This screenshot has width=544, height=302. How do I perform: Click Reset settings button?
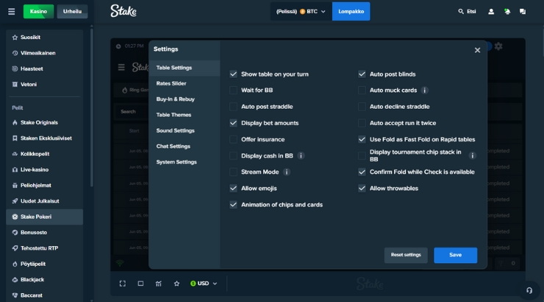click(406, 255)
